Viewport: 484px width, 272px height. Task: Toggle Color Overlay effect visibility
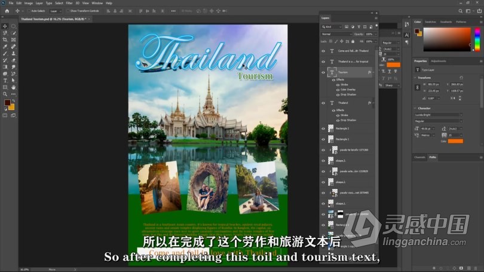(338, 90)
